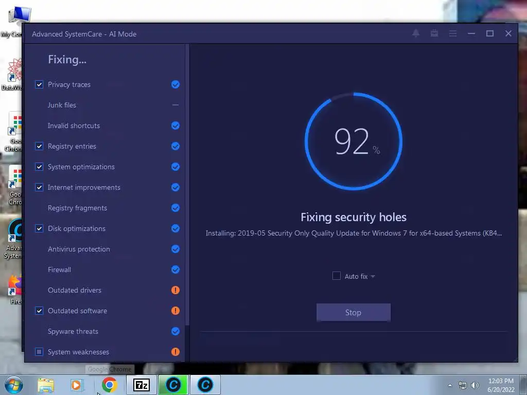The height and width of the screenshot is (395, 527).
Task: Minimize the Advanced SystemCare window
Action: click(471, 33)
